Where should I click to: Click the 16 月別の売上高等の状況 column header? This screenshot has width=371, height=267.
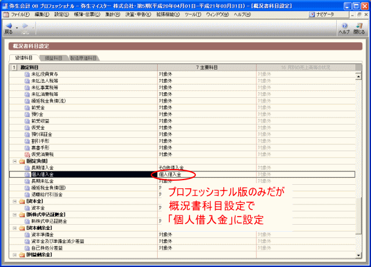click(305, 67)
